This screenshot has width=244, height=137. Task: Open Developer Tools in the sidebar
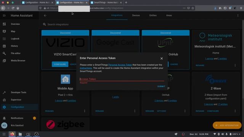19,92
